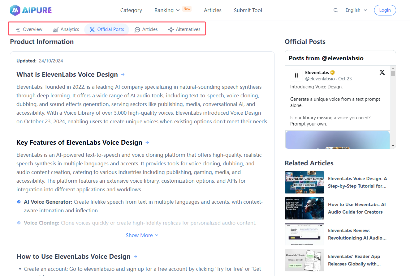Click the Overview list icon
The height and width of the screenshot is (276, 410).
[18, 30]
